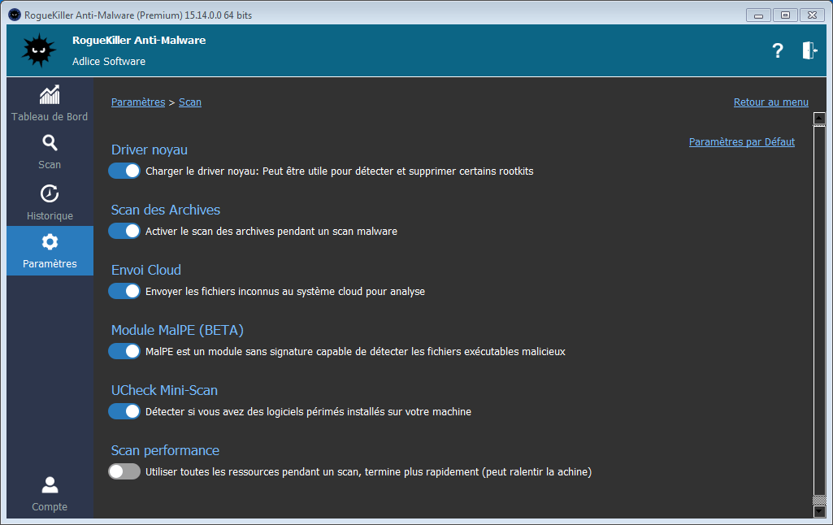Disable the Envoi Cloud toggle
The height and width of the screenshot is (525, 833).
pos(124,291)
